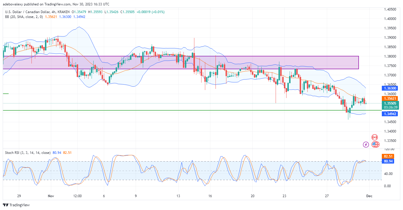Click the L1.35426 low value in header

click(112, 12)
